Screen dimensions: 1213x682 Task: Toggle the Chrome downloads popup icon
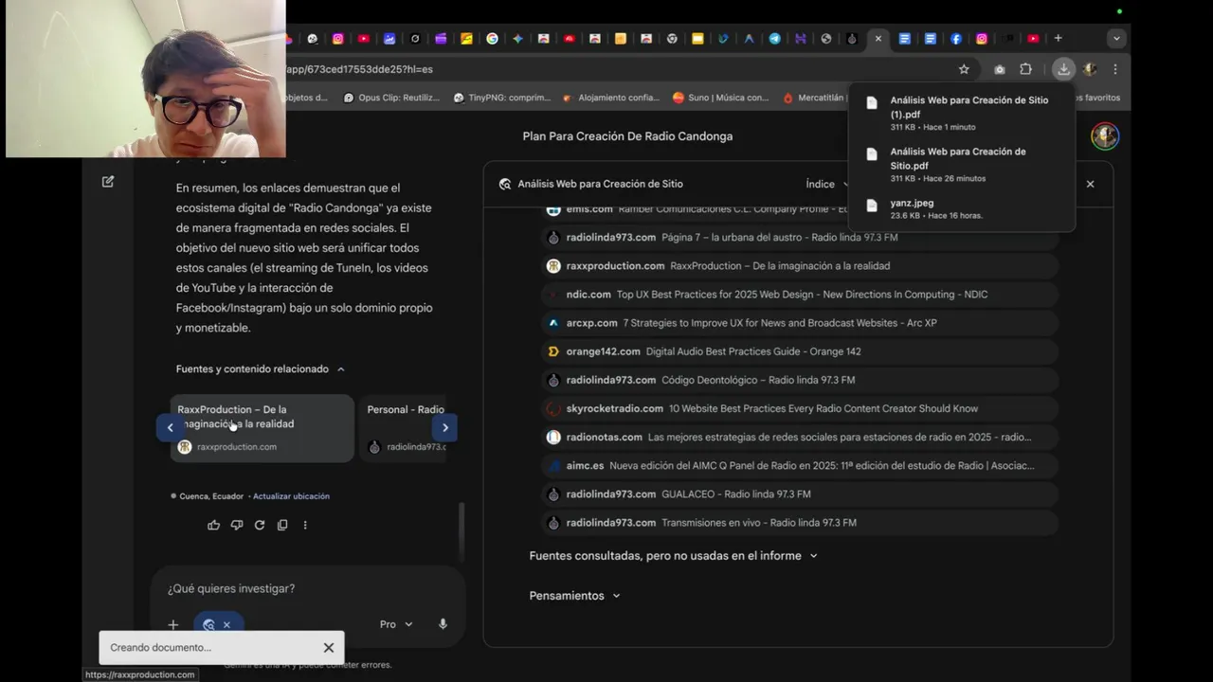[x=1063, y=69]
